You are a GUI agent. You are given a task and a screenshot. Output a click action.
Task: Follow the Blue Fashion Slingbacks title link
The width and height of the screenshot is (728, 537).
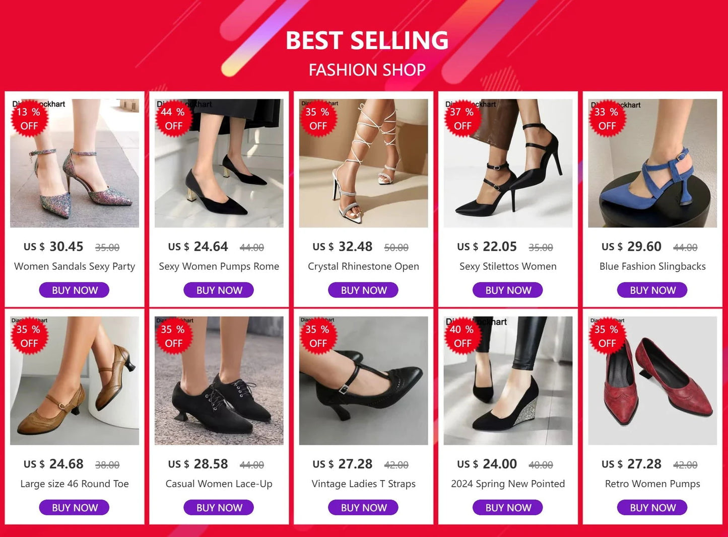[x=652, y=267]
